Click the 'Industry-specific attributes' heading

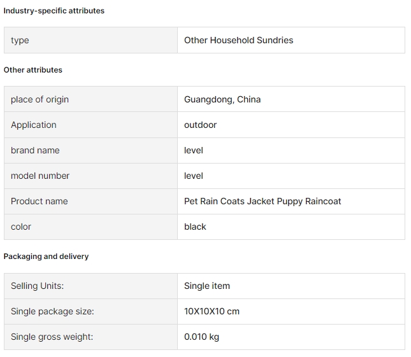pyautogui.click(x=54, y=11)
